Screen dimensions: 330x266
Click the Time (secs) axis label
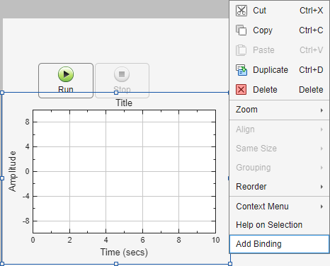click(x=124, y=253)
